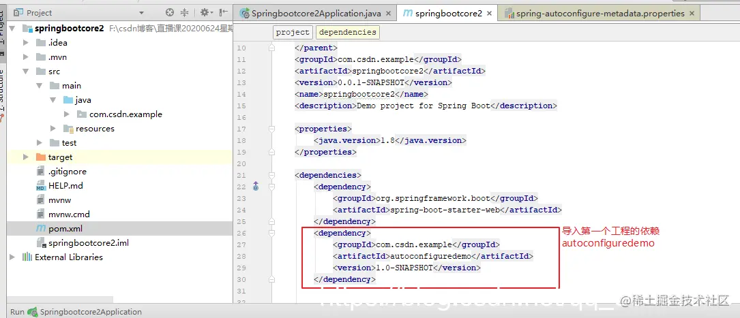Viewport: 740px width, 318px height.
Task: Collapse the src folder
Action: coord(26,71)
